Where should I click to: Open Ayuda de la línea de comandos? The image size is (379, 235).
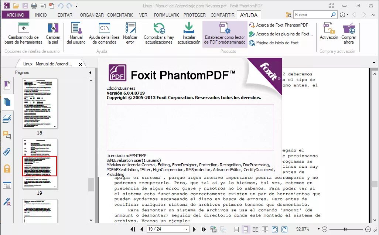coord(104,33)
